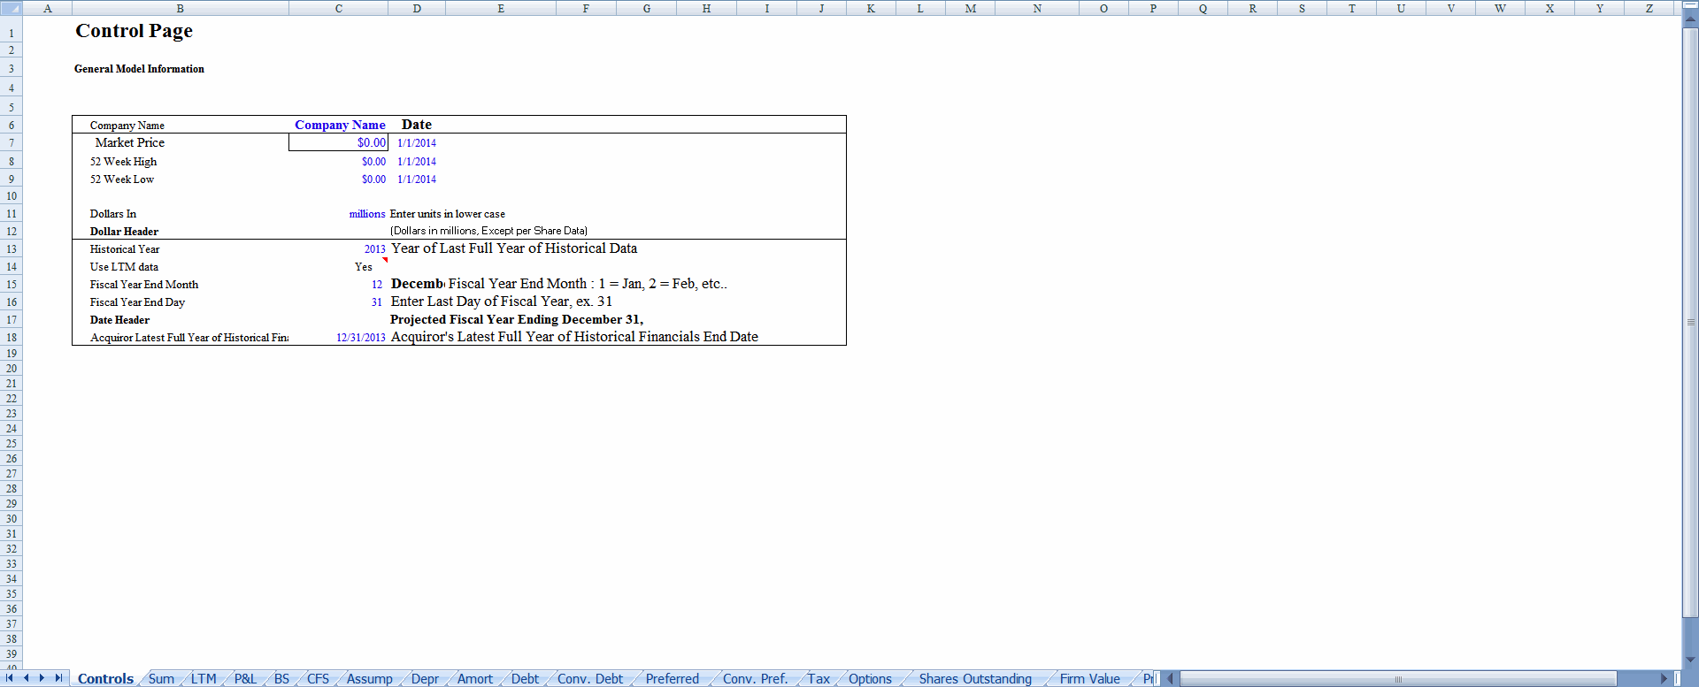Image resolution: width=1699 pixels, height=687 pixels.
Task: Select column D header
Action: 417,8
